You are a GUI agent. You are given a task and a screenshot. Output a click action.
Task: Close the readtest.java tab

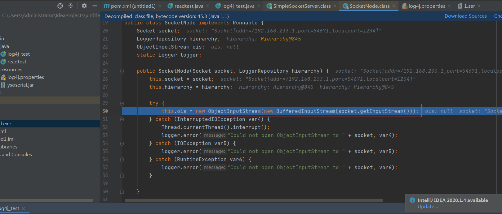click(x=207, y=6)
